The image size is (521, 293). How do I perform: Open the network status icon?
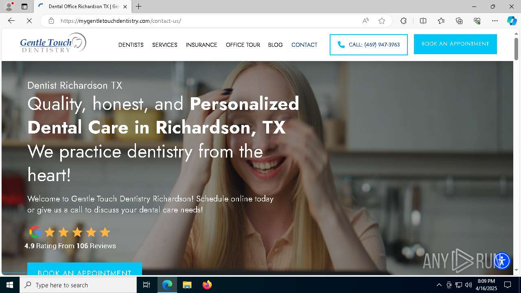pos(459,285)
